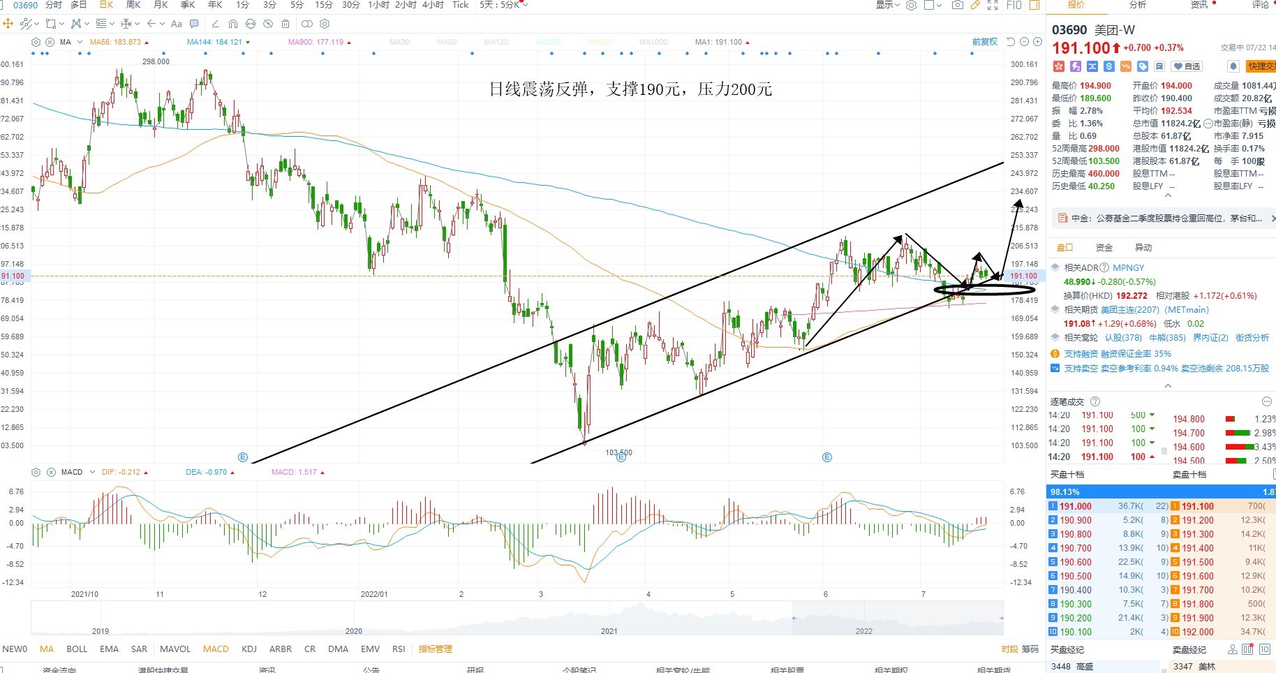
Task: Click the orange pencil draw icon
Action: point(975,5)
